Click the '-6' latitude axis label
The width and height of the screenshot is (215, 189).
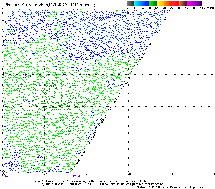(3, 106)
